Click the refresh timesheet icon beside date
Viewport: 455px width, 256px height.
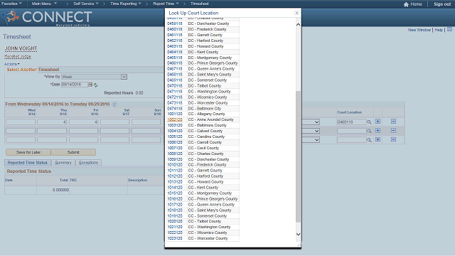point(95,85)
